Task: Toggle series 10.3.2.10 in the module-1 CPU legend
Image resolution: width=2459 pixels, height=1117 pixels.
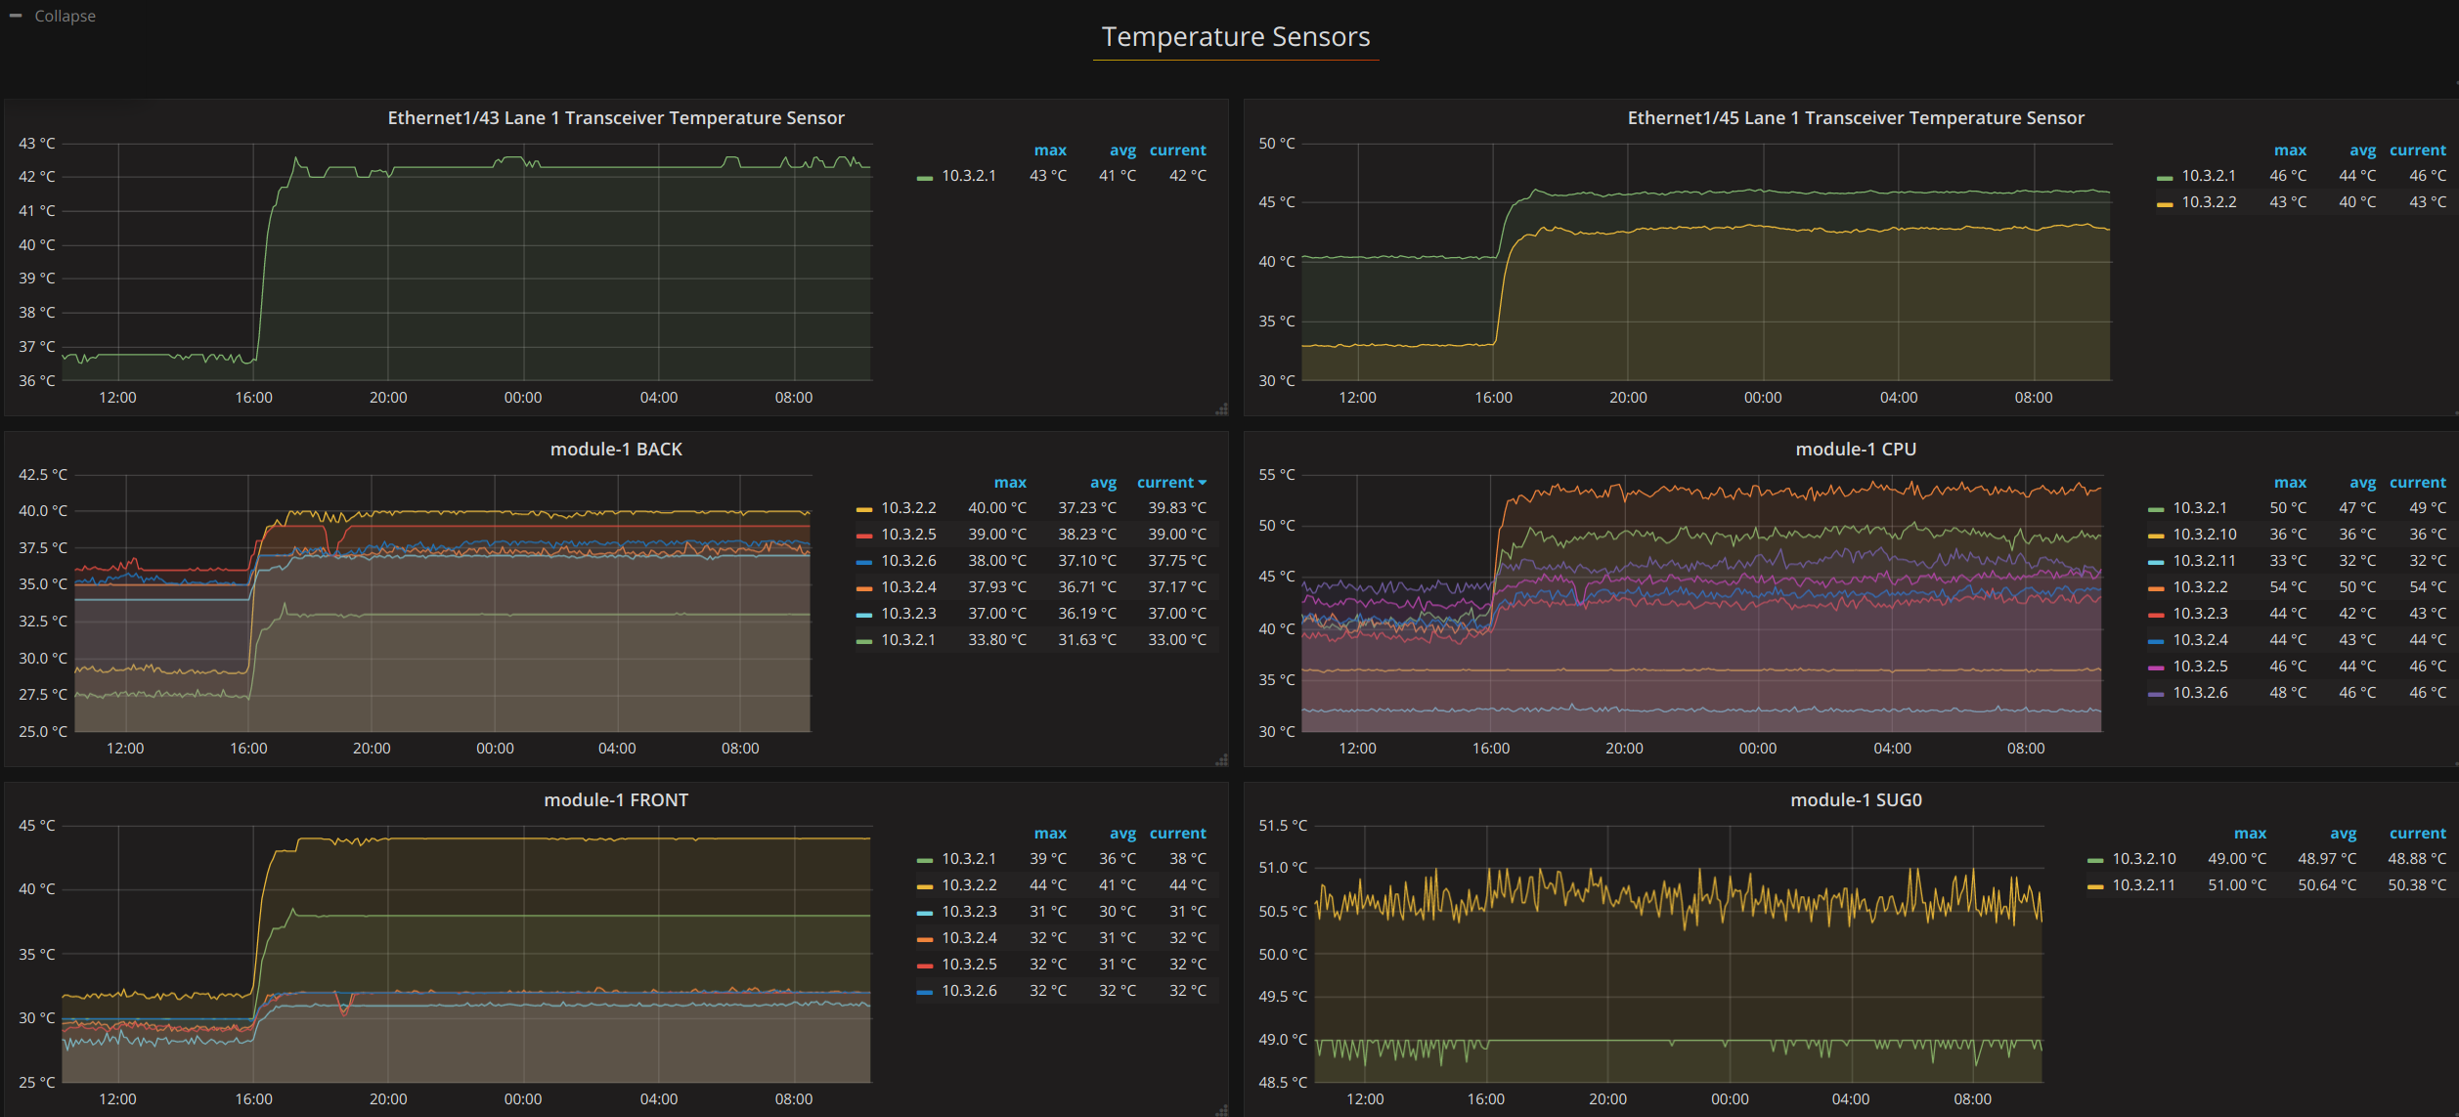Action: (x=2205, y=535)
